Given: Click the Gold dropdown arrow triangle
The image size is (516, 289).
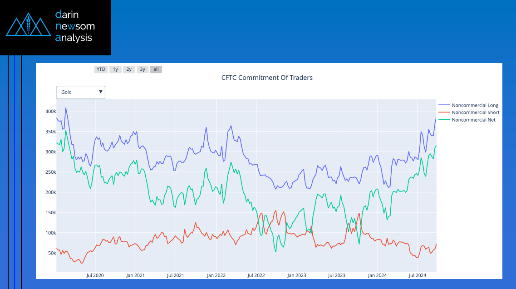Looking at the screenshot, I should point(100,92).
